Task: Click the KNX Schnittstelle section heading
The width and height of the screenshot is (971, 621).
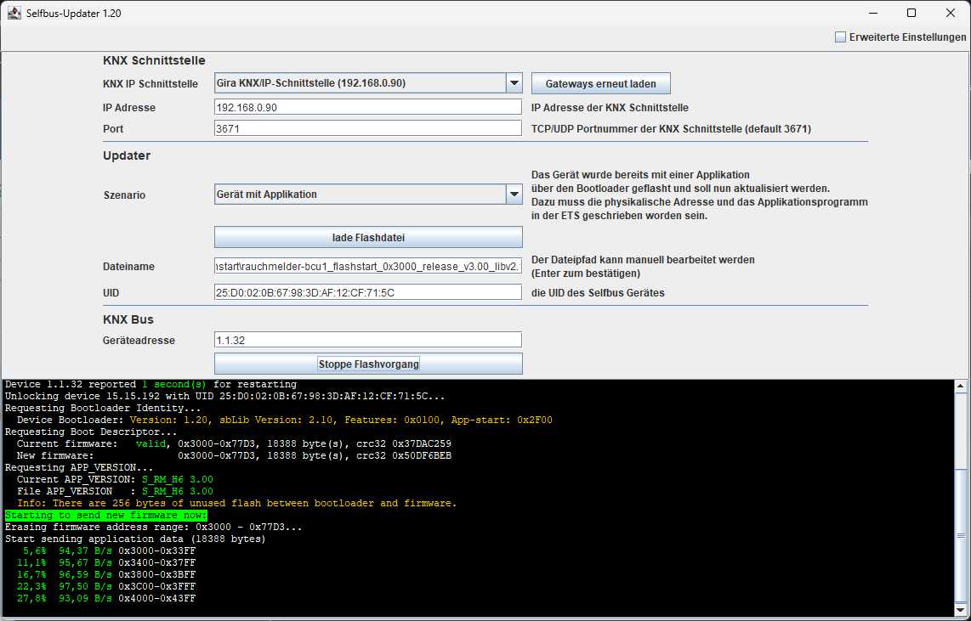Action: (152, 60)
